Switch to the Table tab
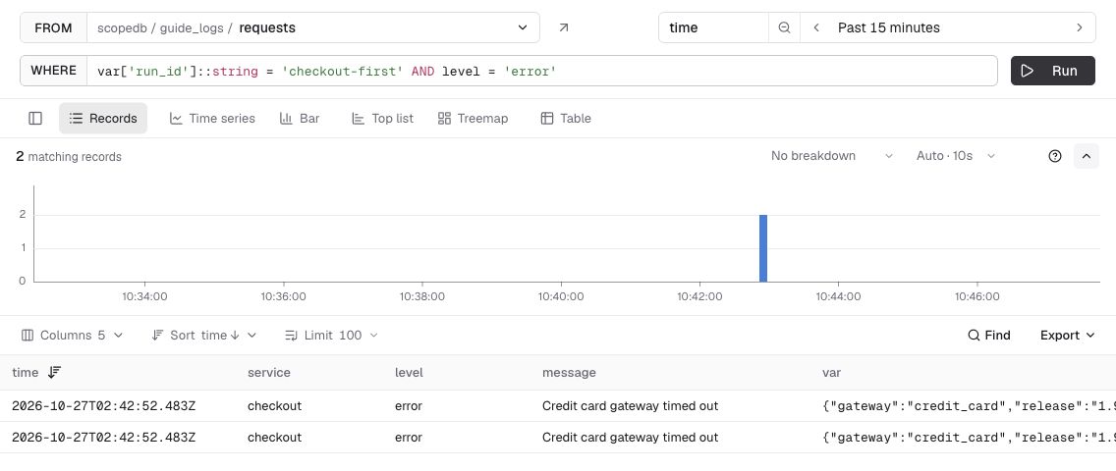 (566, 118)
